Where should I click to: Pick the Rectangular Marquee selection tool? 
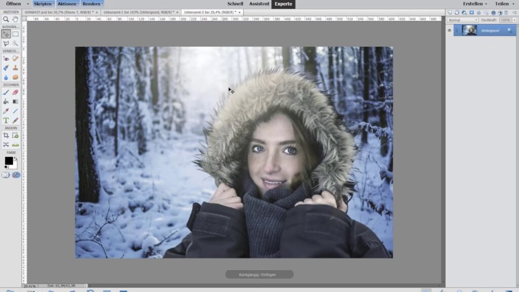click(15, 34)
